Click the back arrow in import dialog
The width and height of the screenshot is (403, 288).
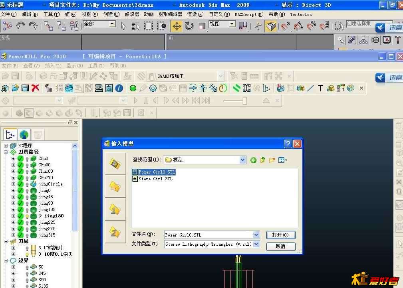(x=253, y=160)
